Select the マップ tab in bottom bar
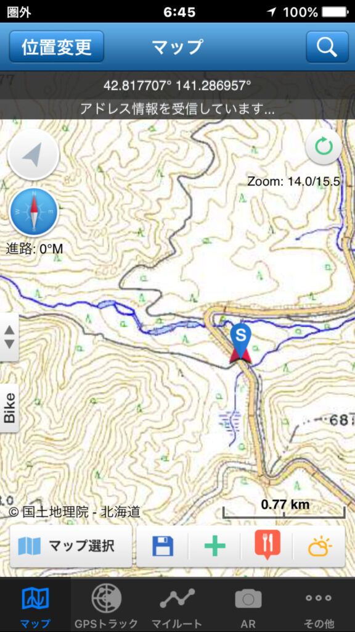The height and width of the screenshot is (632, 355). click(x=35, y=605)
